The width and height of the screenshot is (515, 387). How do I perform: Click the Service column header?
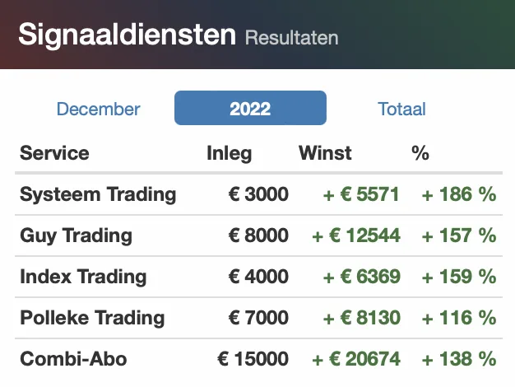point(54,153)
